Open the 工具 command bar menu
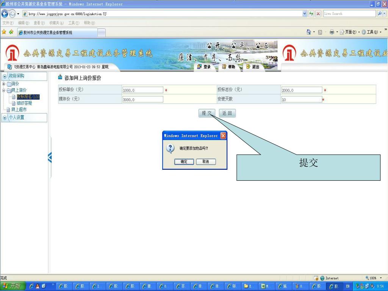 point(371,32)
